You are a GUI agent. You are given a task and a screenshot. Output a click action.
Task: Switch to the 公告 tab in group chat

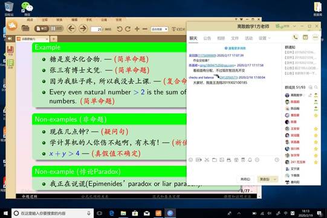pos(207,38)
